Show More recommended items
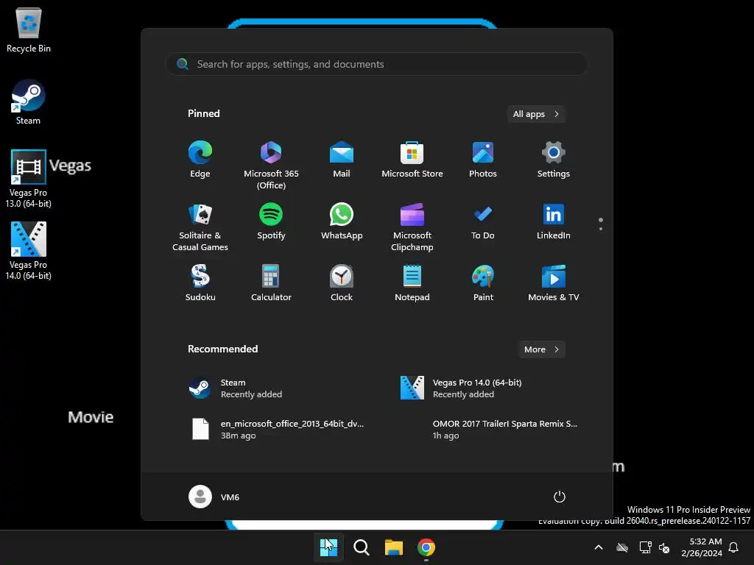754x565 pixels. click(x=541, y=349)
